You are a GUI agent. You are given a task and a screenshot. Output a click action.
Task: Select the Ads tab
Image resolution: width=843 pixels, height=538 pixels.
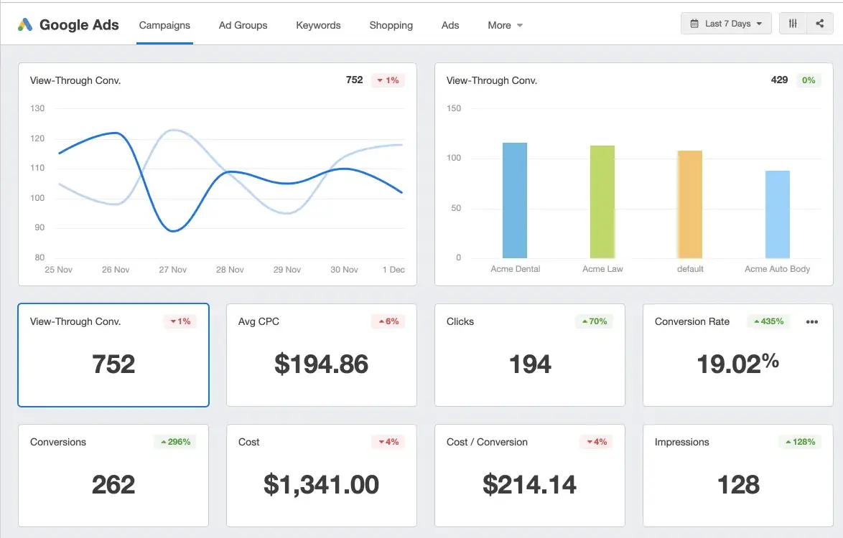pyautogui.click(x=450, y=25)
